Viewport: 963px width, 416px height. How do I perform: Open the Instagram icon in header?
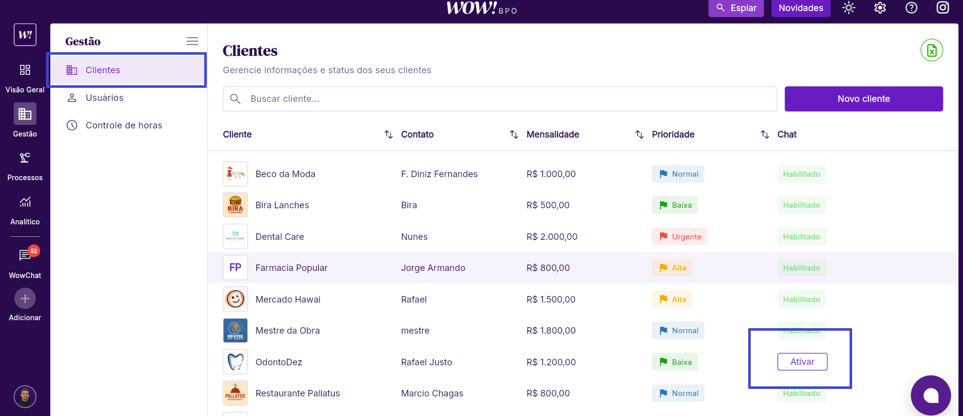942,8
